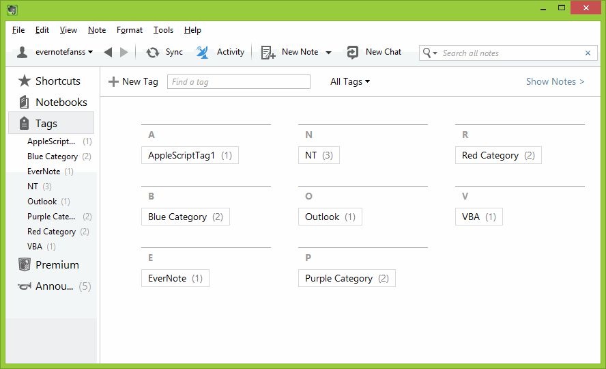Click the Find a tag field
The height and width of the screenshot is (369, 606).
click(238, 81)
